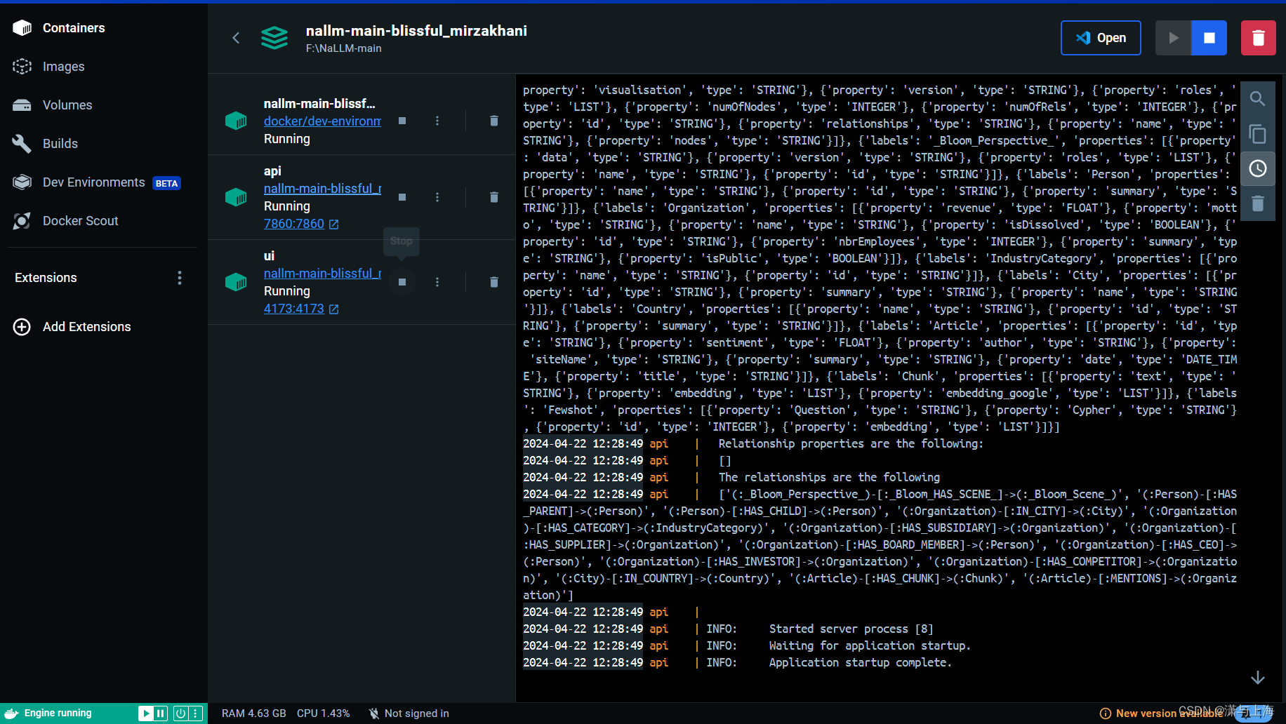Open in Visual Studio Code
1286x724 pixels.
pos(1101,38)
